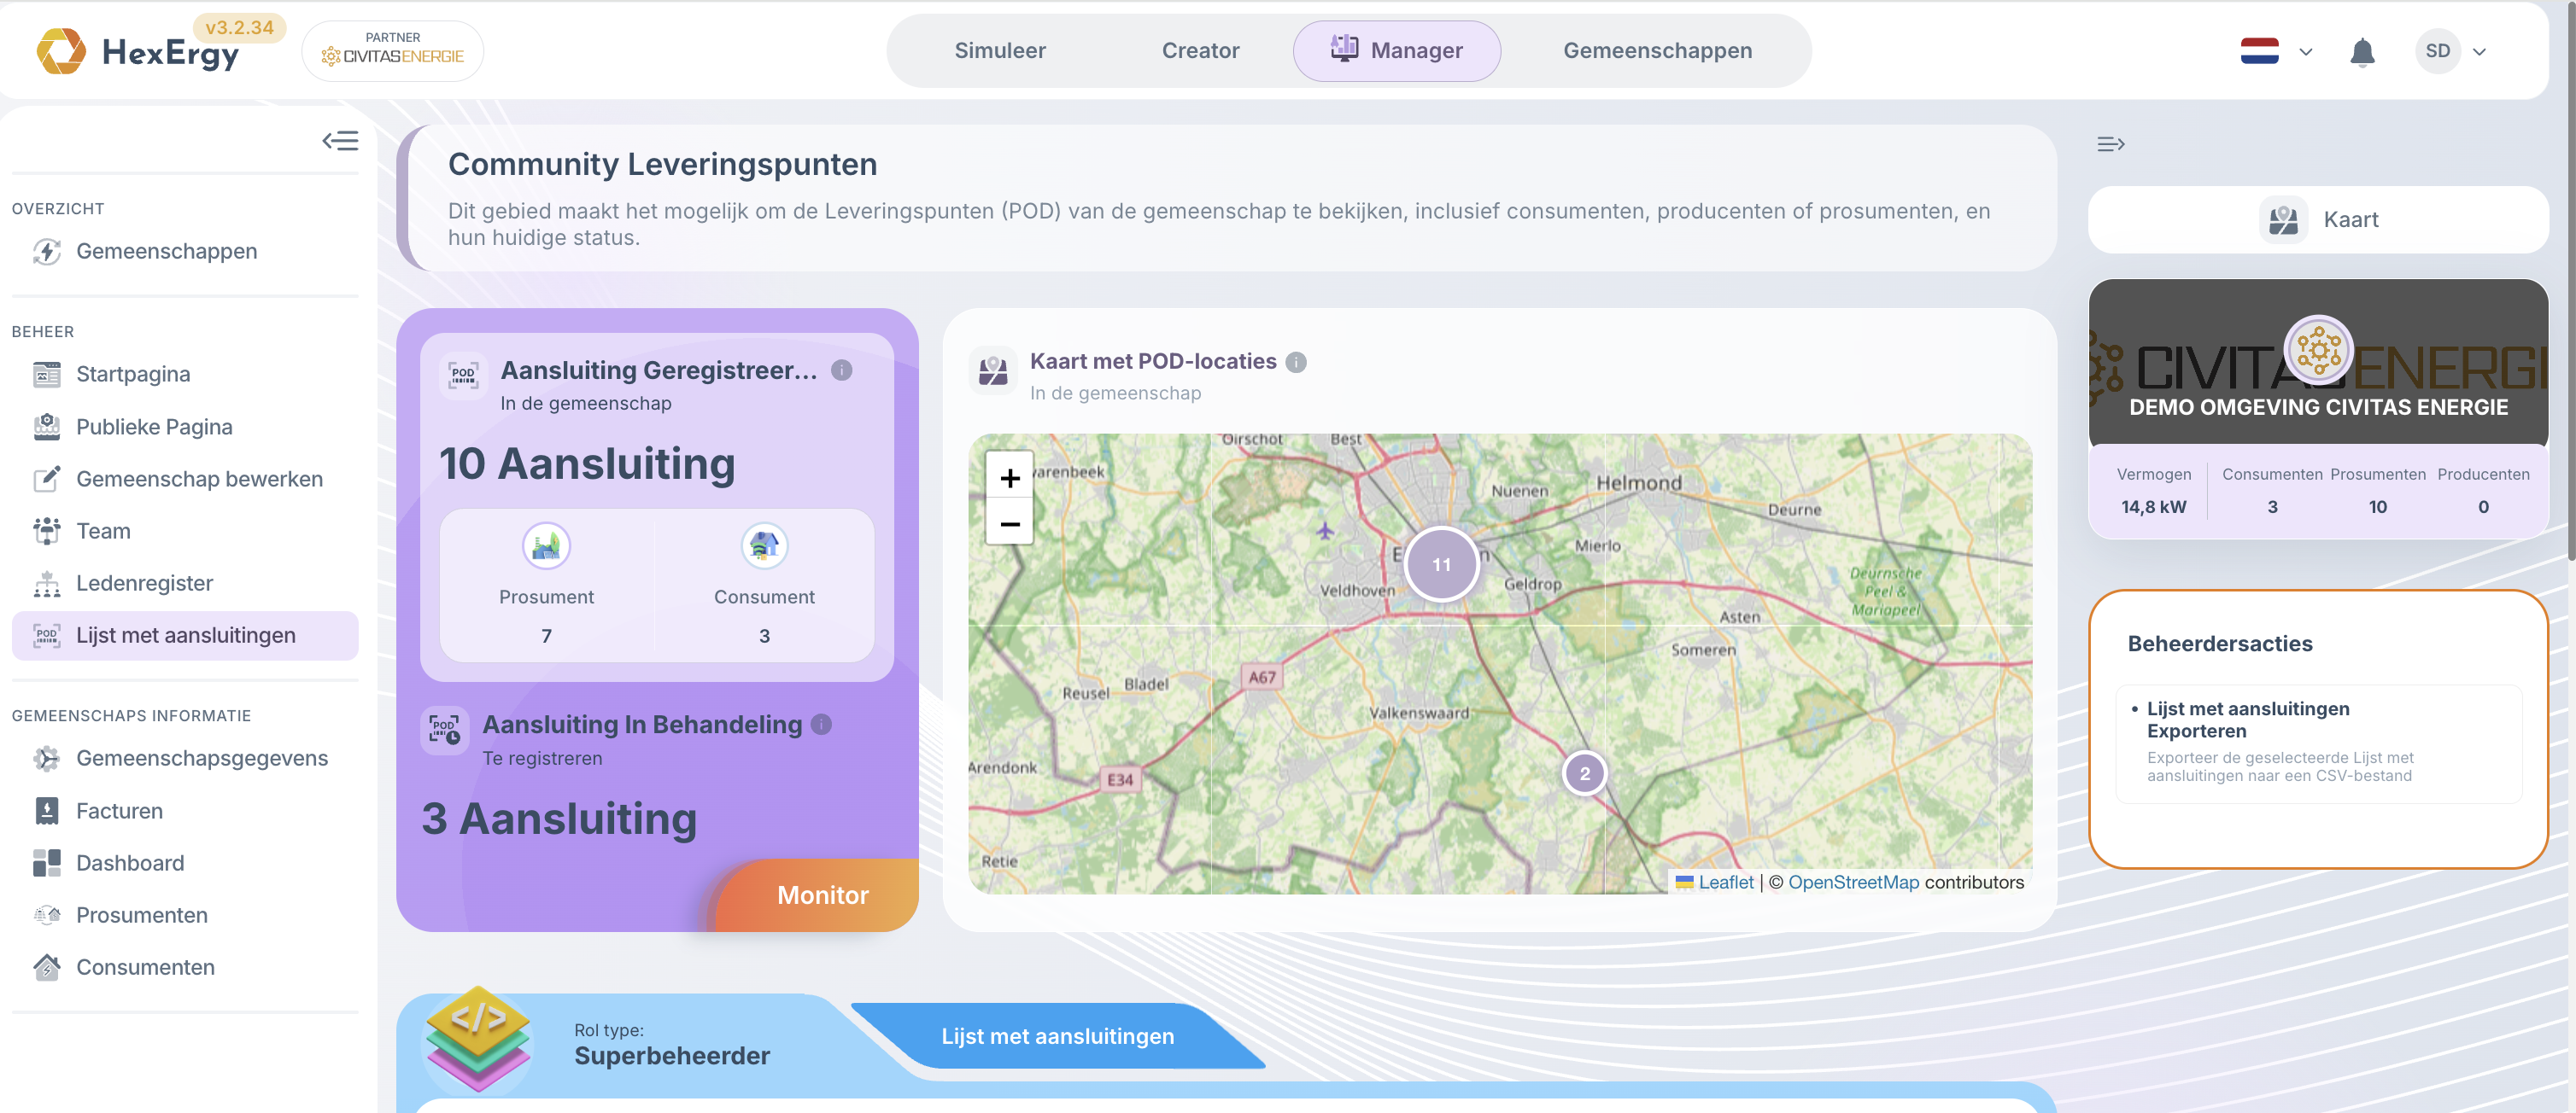Collapse the left sidebar panel icon

[x=340, y=141]
